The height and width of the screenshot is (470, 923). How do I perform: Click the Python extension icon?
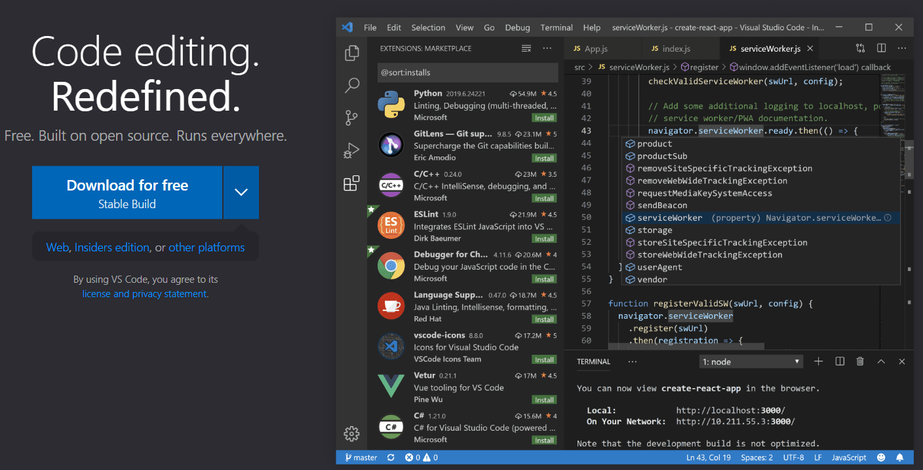[391, 105]
